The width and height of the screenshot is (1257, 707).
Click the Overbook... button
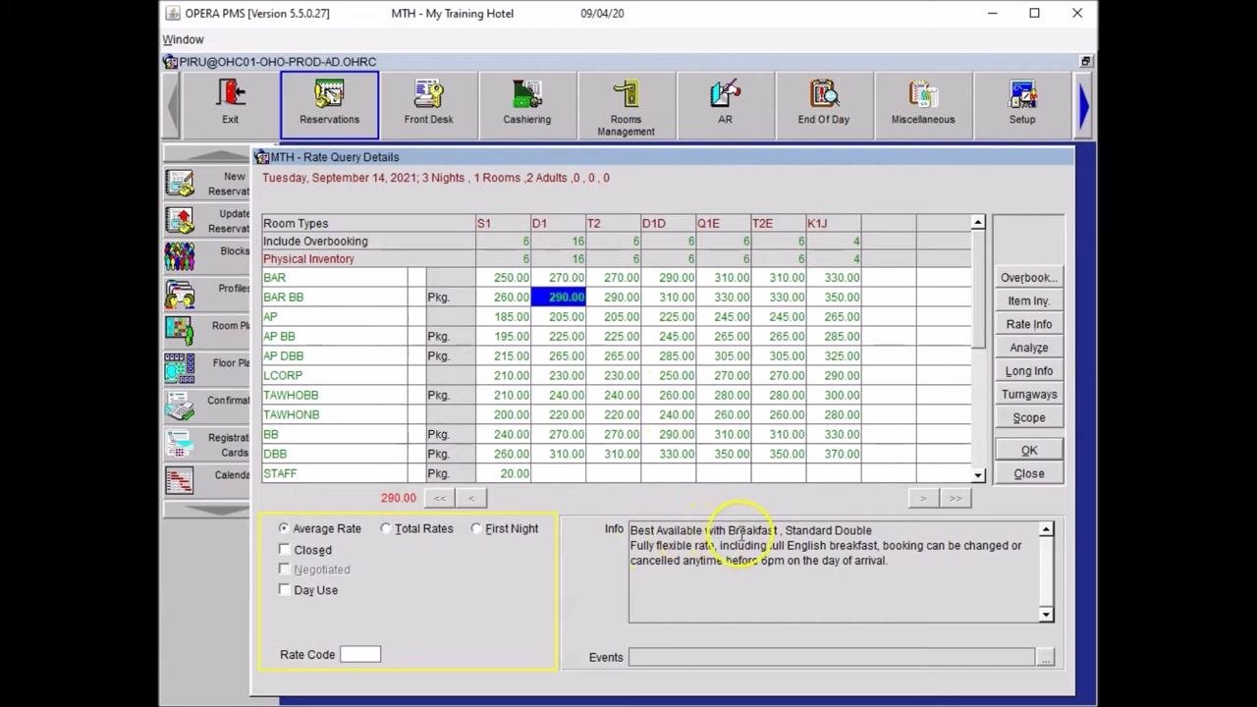[1029, 278]
